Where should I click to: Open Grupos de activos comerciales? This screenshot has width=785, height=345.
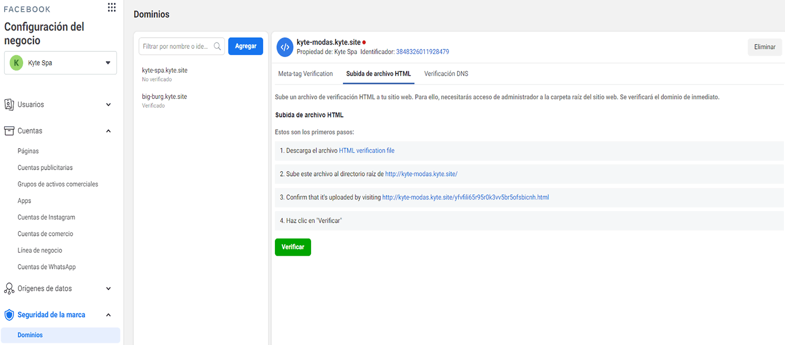click(x=58, y=184)
